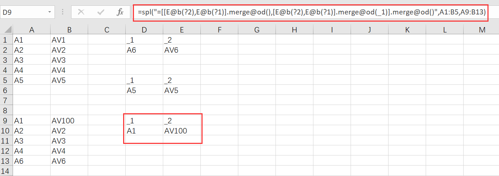Click inside the spl formula input field
499x176 pixels.
pos(311,12)
